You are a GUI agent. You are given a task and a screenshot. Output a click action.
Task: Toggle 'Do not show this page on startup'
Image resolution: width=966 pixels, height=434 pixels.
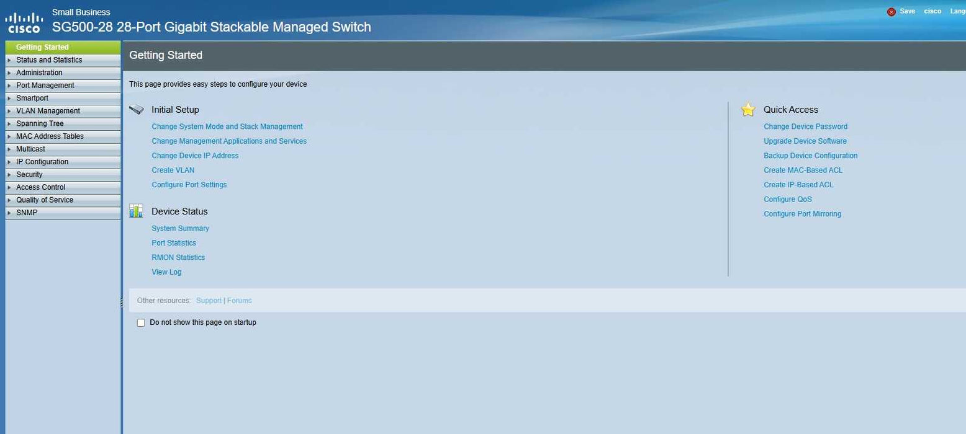click(141, 322)
